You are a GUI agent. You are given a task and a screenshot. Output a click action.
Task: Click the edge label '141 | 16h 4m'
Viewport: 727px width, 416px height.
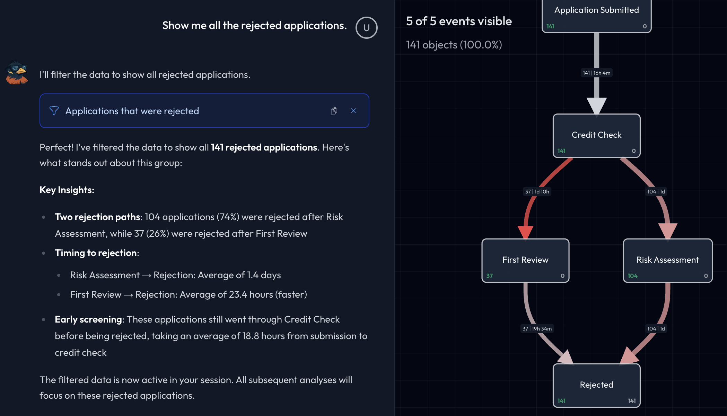[596, 73]
